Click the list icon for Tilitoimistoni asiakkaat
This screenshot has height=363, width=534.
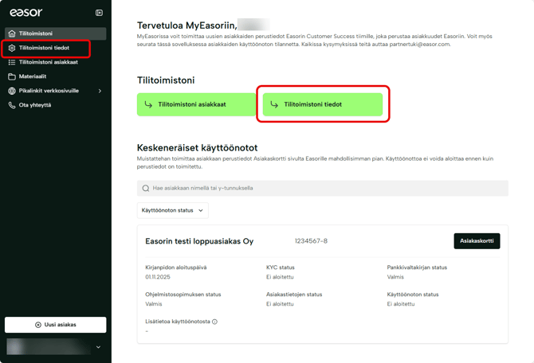12,62
